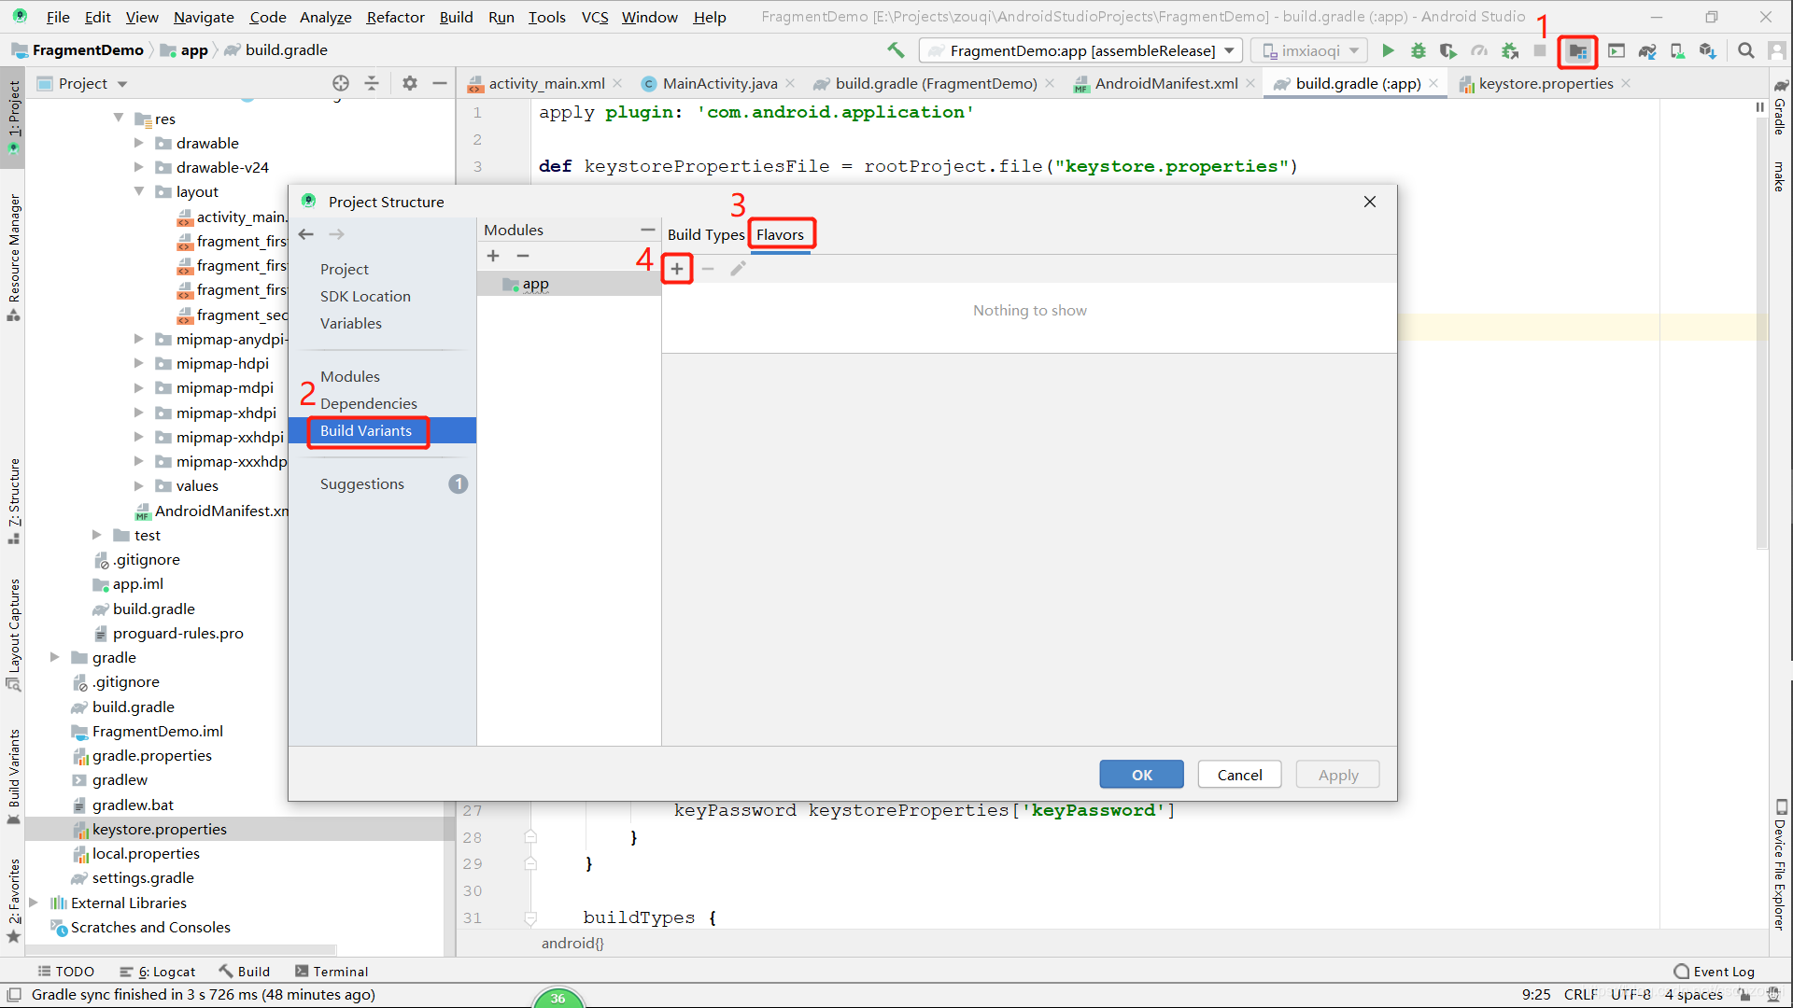This screenshot has height=1008, width=1793.
Task: Click the Project panel settings gear
Action: [409, 83]
